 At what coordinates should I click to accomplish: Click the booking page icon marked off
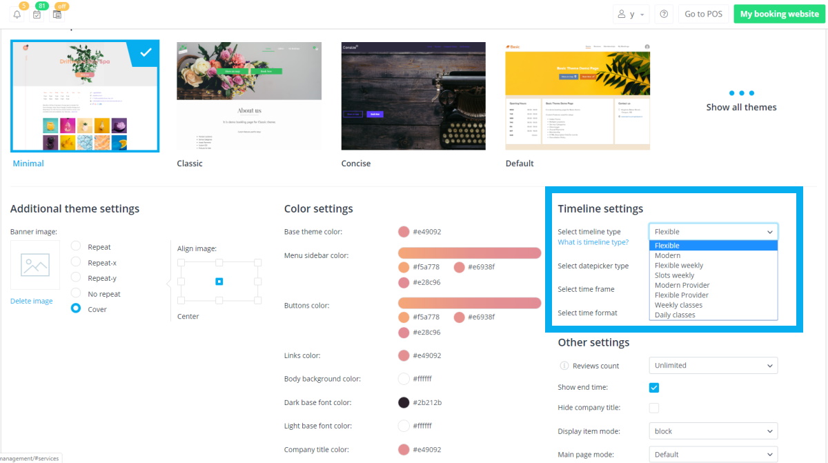point(57,14)
